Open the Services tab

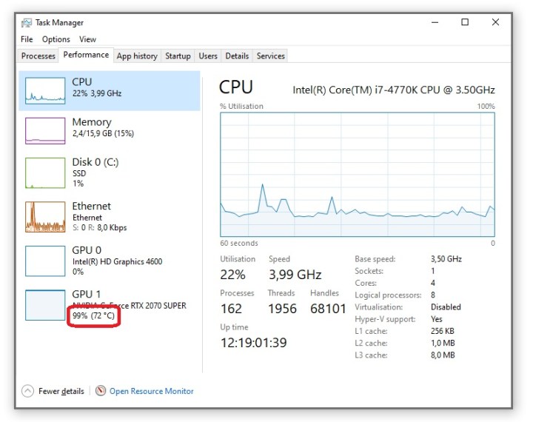(270, 56)
